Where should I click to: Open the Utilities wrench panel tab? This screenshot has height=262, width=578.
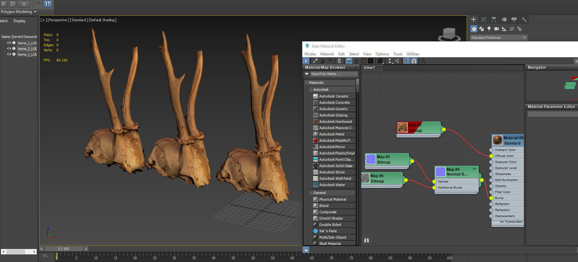(524, 19)
